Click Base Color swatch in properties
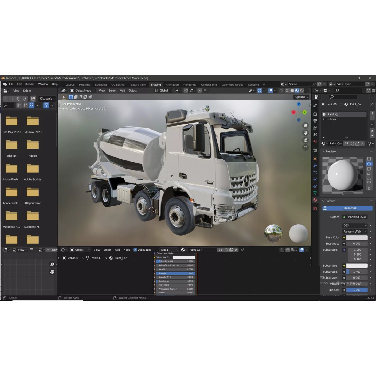The width and height of the screenshot is (376, 376). click(357, 238)
